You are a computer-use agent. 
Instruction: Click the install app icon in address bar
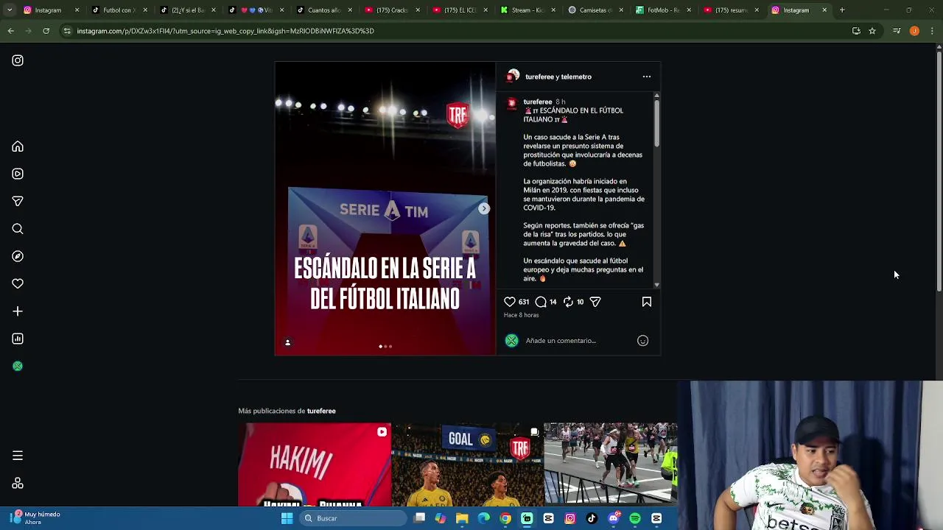pyautogui.click(x=856, y=31)
